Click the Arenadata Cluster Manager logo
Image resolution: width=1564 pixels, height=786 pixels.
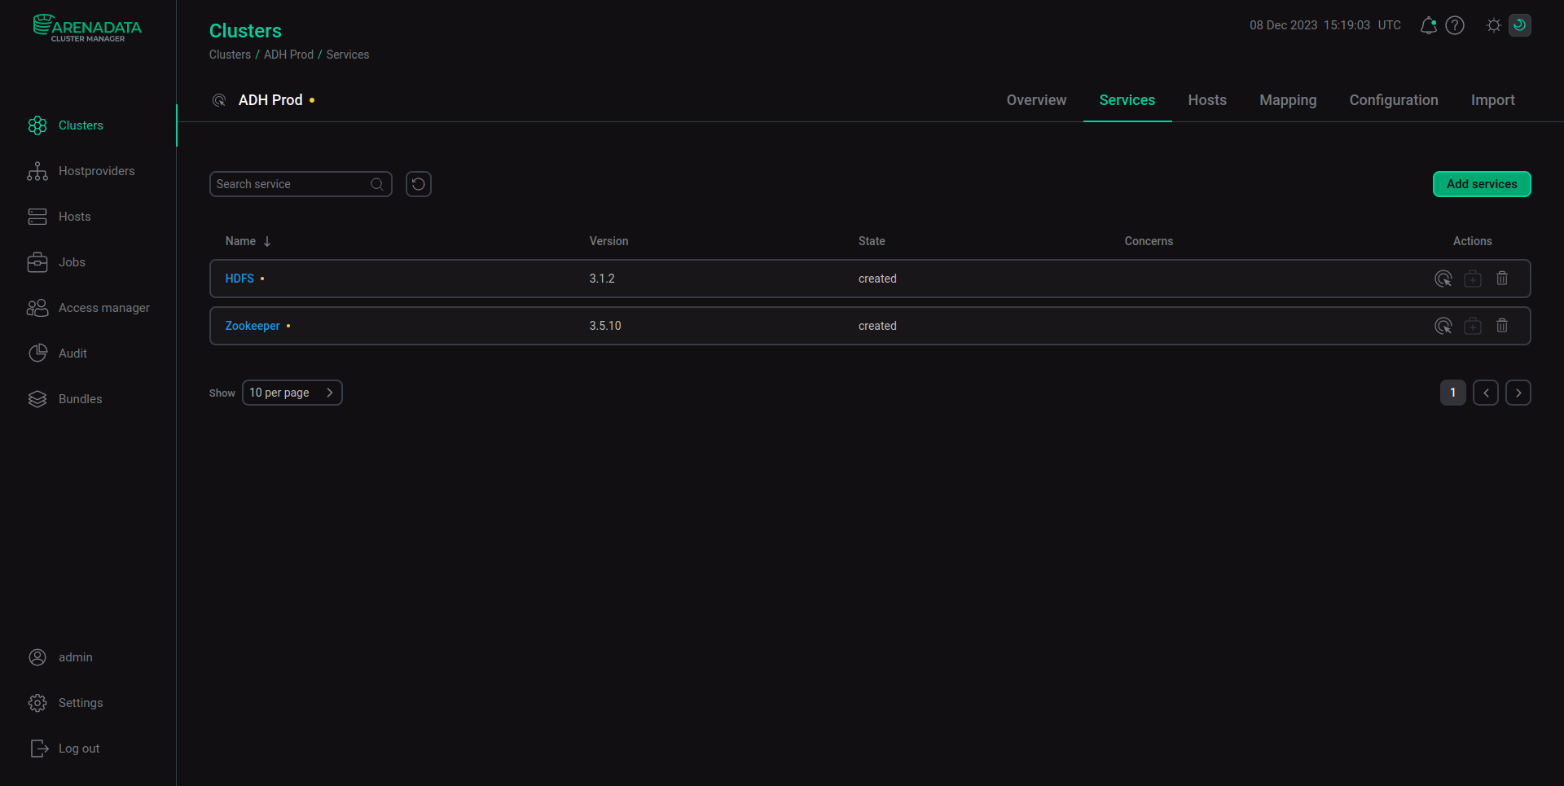87,28
